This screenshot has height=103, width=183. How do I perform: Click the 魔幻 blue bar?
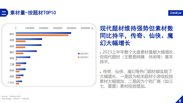coord(26,51)
